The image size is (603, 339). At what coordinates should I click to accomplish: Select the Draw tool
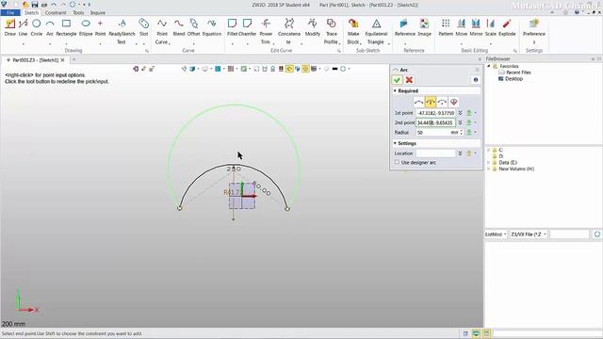pyautogui.click(x=10, y=27)
